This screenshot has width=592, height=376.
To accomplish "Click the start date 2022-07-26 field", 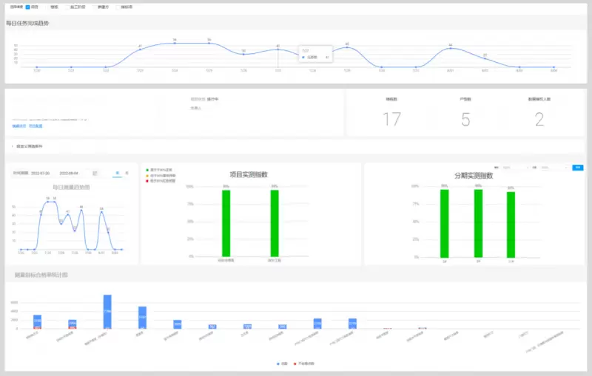I will coord(40,173).
